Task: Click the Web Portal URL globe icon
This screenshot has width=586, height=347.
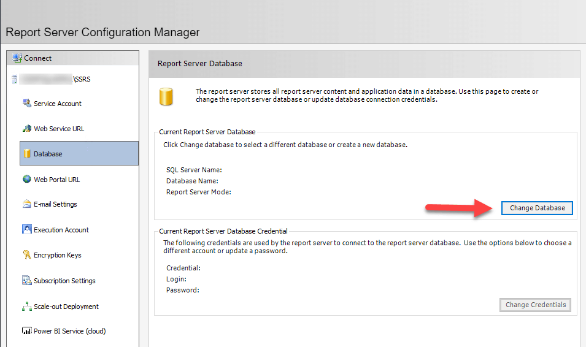Action: click(27, 180)
